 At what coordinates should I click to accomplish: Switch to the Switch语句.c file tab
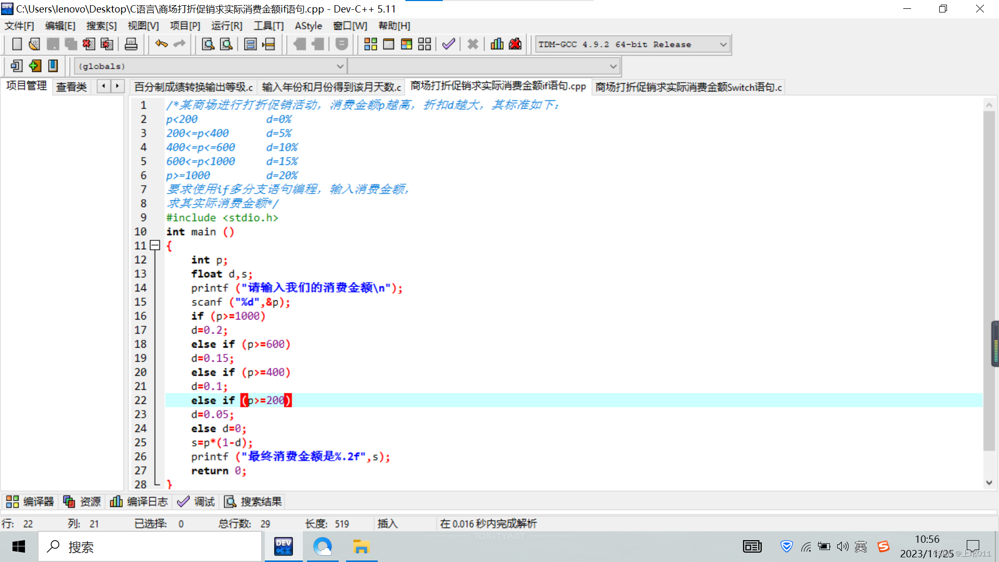click(688, 87)
